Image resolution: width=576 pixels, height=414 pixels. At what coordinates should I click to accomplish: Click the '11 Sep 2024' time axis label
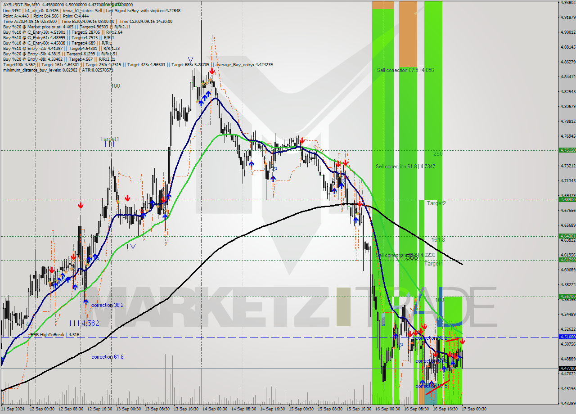[13, 409]
